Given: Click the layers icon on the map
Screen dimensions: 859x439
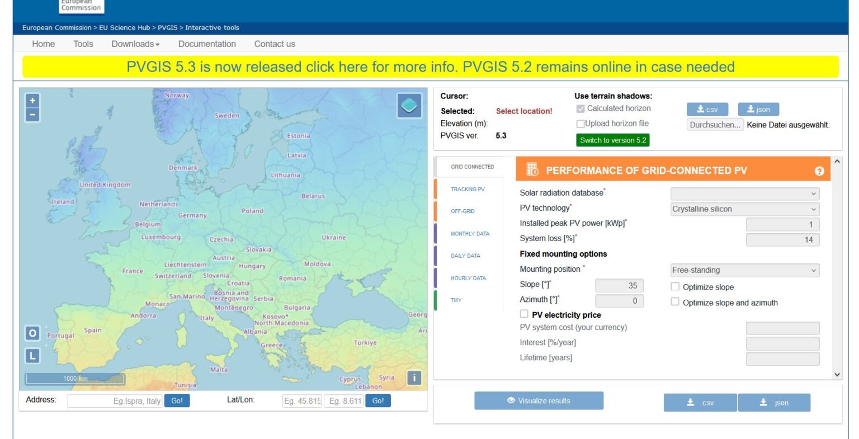Looking at the screenshot, I should click(x=408, y=106).
